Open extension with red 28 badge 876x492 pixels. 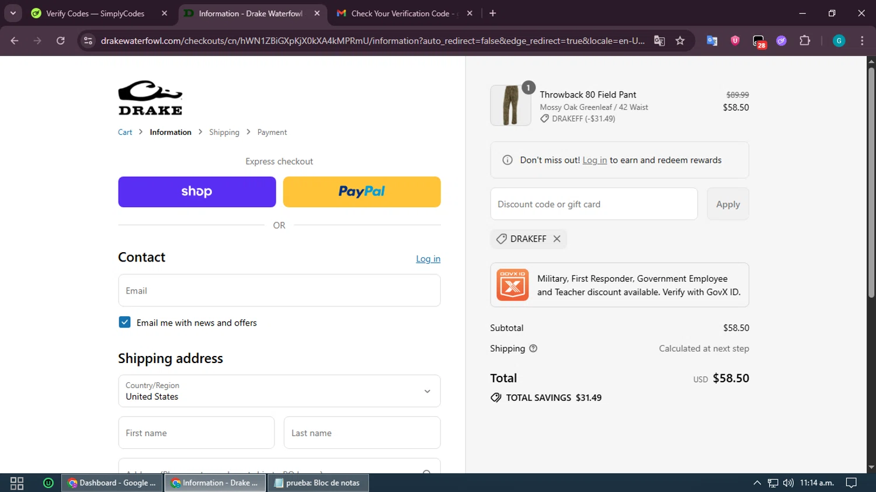click(759, 41)
